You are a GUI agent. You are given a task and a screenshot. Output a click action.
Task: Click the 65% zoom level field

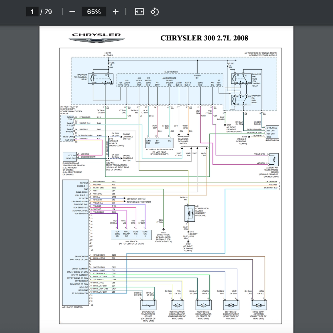(94, 12)
